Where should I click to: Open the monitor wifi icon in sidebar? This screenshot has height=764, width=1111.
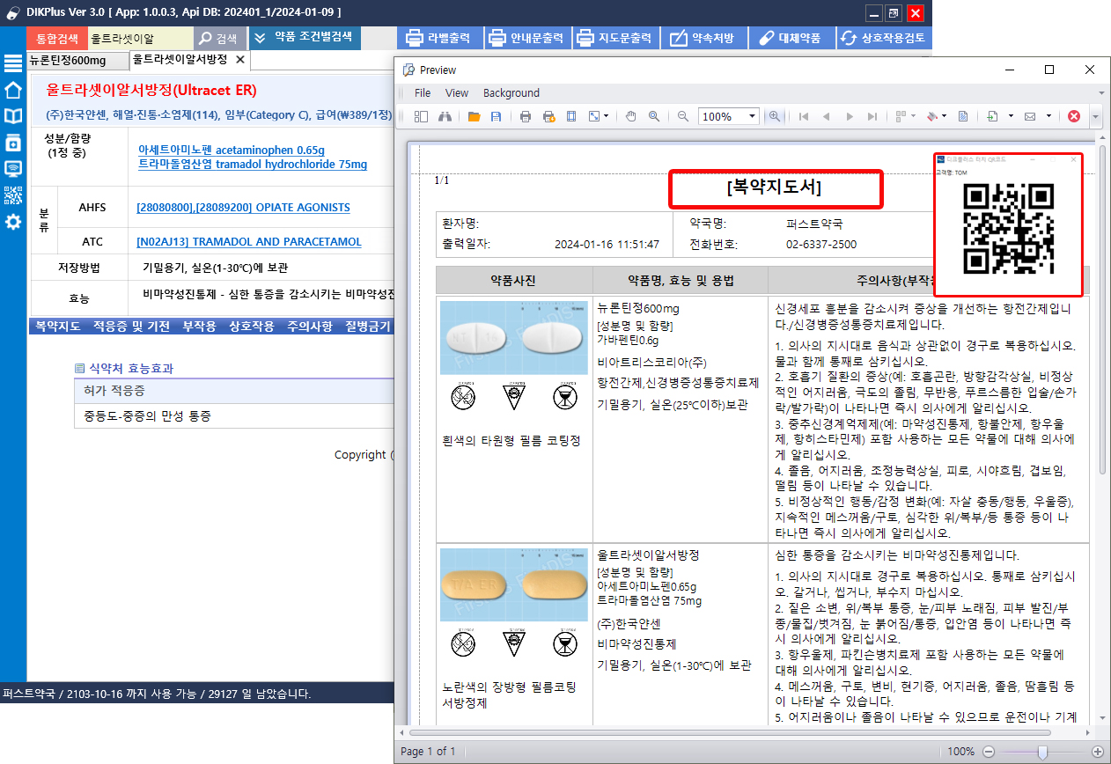coord(13,169)
